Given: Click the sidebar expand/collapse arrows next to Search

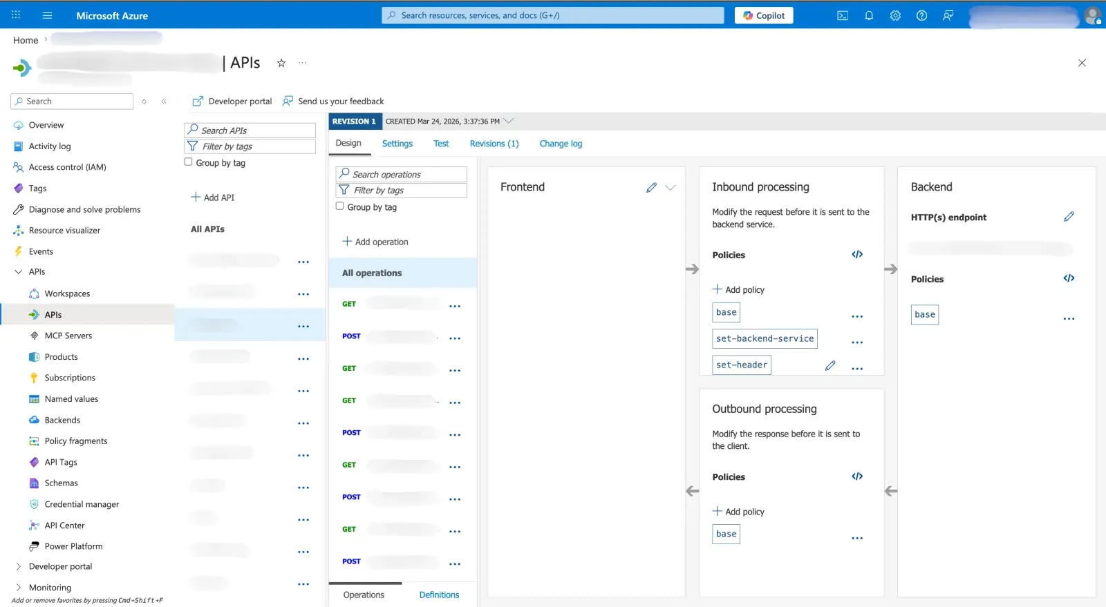Looking at the screenshot, I should coord(144,102).
